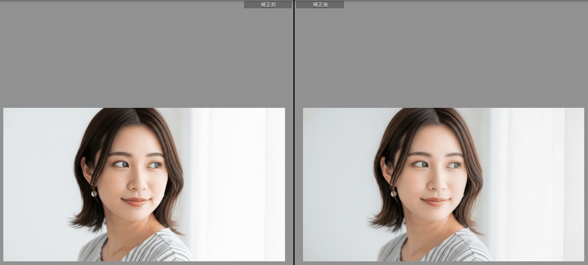Click the lips in the after photo
The width and height of the screenshot is (588, 265).
[x=435, y=201]
